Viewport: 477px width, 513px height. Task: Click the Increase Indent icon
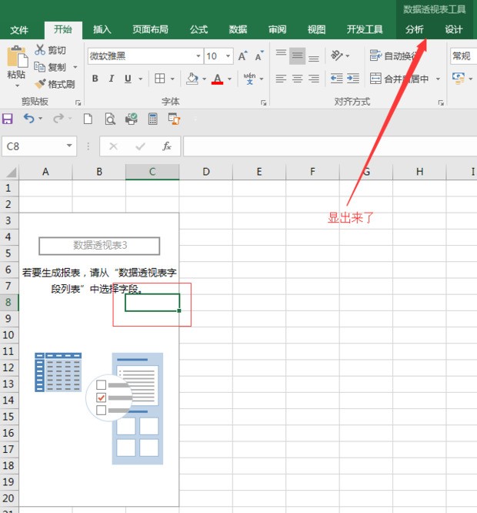pyautogui.click(x=352, y=79)
